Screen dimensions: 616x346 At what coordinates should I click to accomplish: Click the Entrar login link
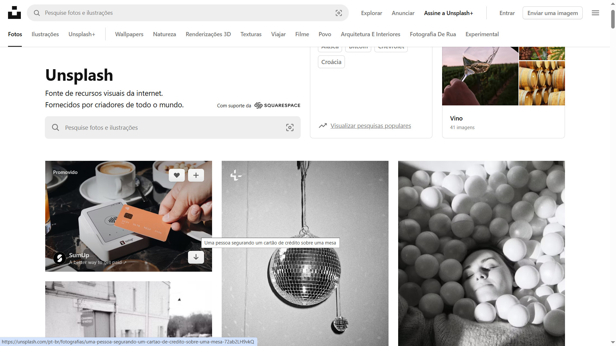[x=507, y=13]
